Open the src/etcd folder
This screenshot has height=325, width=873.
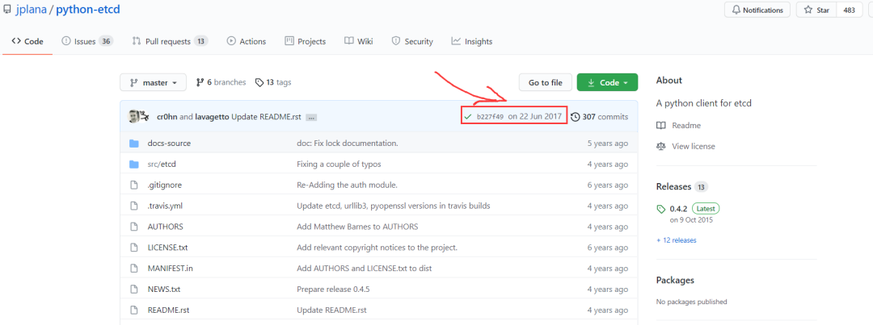(162, 165)
